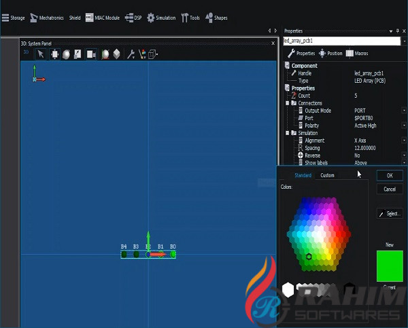Screen dimensions: 408x328
Task: Open the component selector dropdown beside led_array_pcb1
Action: coord(405,41)
